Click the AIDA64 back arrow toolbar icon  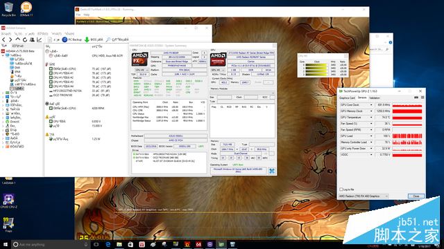point(3,40)
